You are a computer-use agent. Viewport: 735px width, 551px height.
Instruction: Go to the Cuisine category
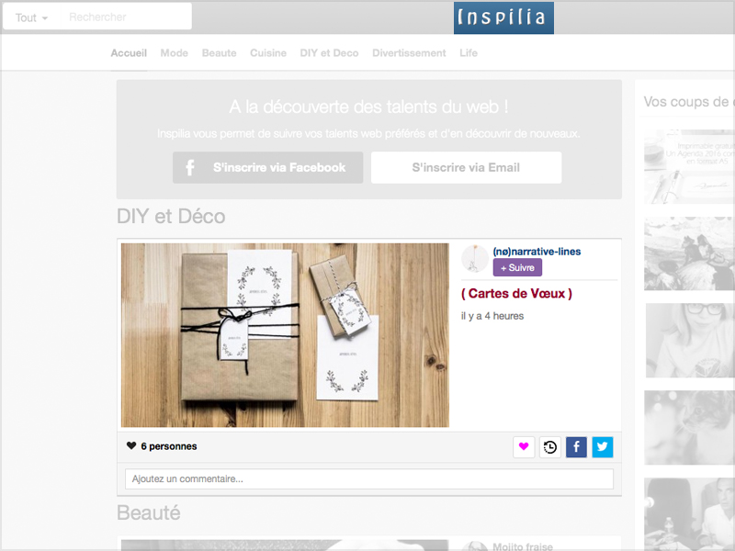(x=268, y=53)
